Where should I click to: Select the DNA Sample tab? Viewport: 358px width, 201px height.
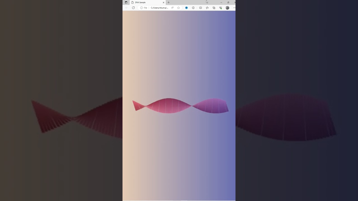point(148,3)
